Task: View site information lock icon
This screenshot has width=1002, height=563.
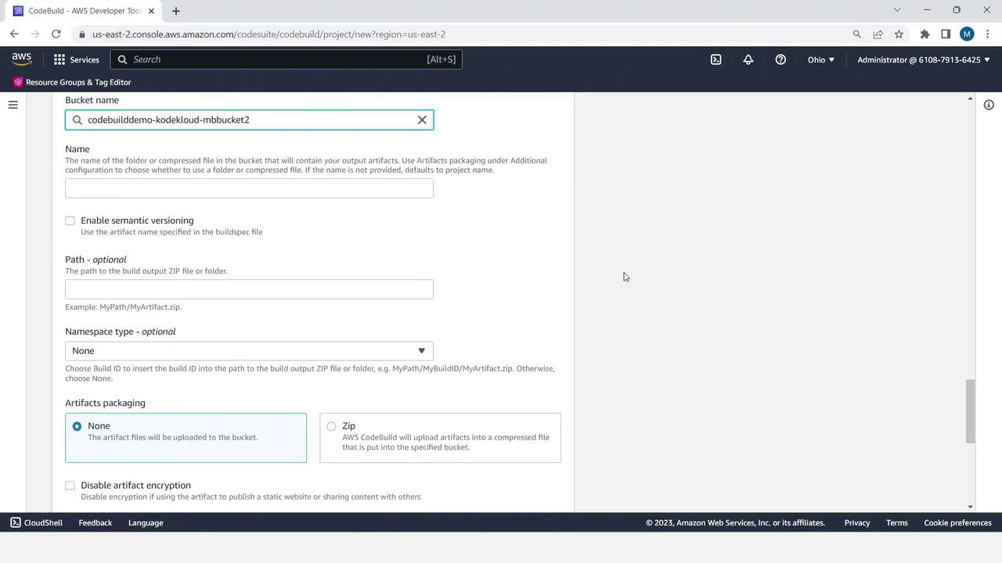Action: [x=82, y=34]
